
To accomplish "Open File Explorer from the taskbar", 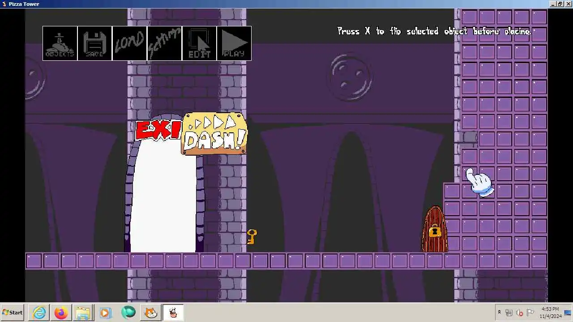I will (83, 313).
